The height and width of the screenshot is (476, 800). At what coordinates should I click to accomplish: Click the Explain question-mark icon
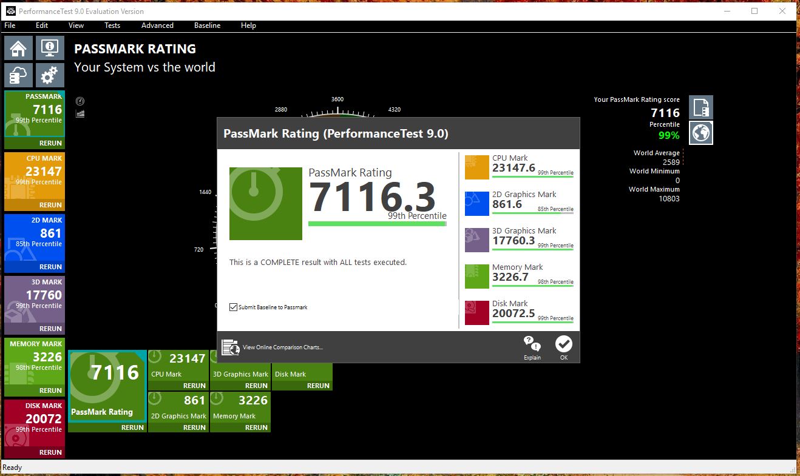(x=532, y=344)
